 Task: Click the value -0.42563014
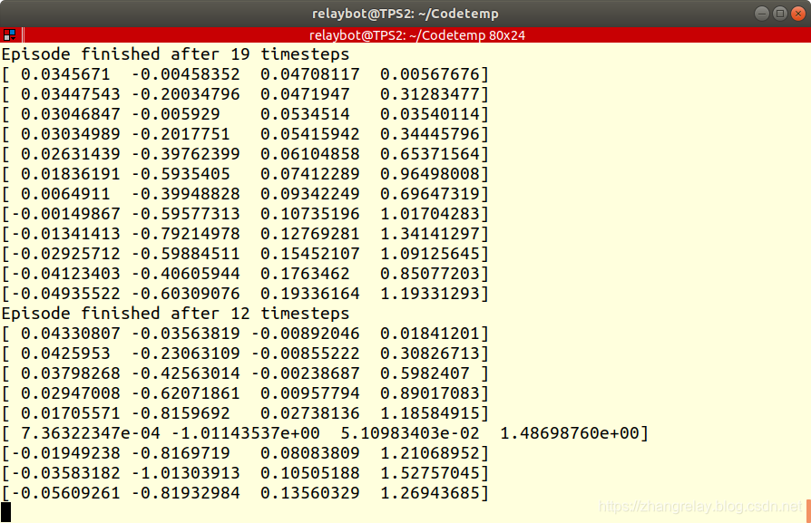pos(185,373)
